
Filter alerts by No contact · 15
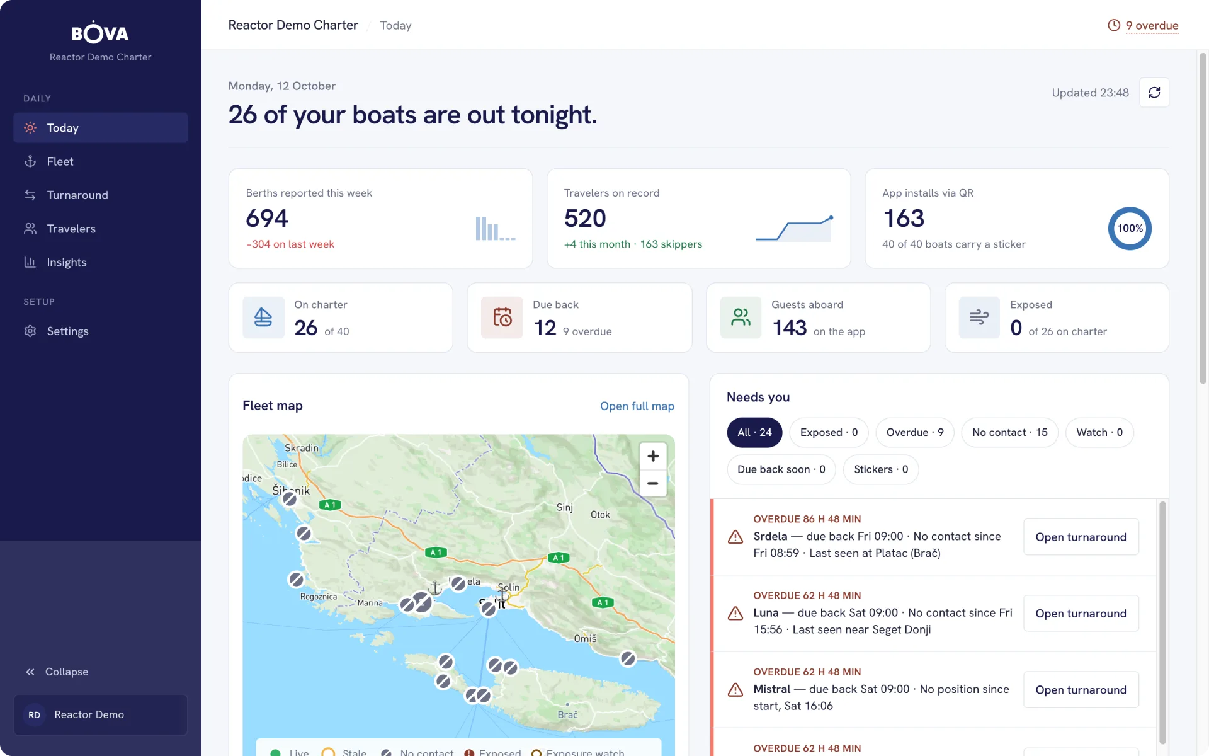pyautogui.click(x=1009, y=432)
